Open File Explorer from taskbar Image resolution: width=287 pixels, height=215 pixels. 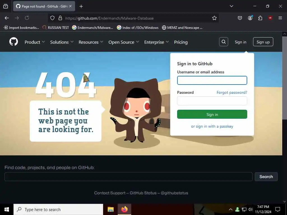coord(110,209)
